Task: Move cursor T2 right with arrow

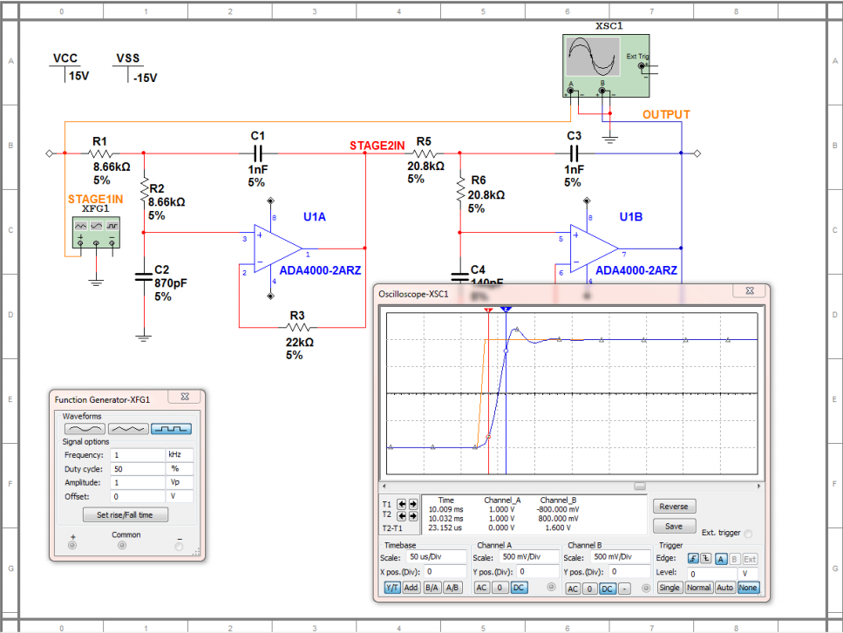Action: click(x=413, y=516)
